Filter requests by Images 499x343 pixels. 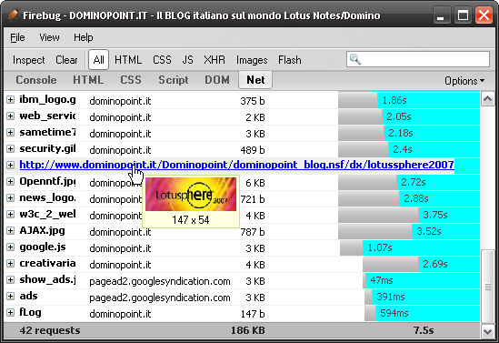click(x=252, y=60)
